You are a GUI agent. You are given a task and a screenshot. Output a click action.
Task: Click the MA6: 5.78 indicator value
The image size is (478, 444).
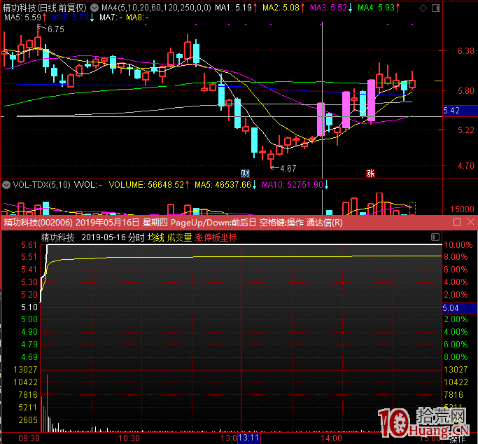click(x=73, y=18)
